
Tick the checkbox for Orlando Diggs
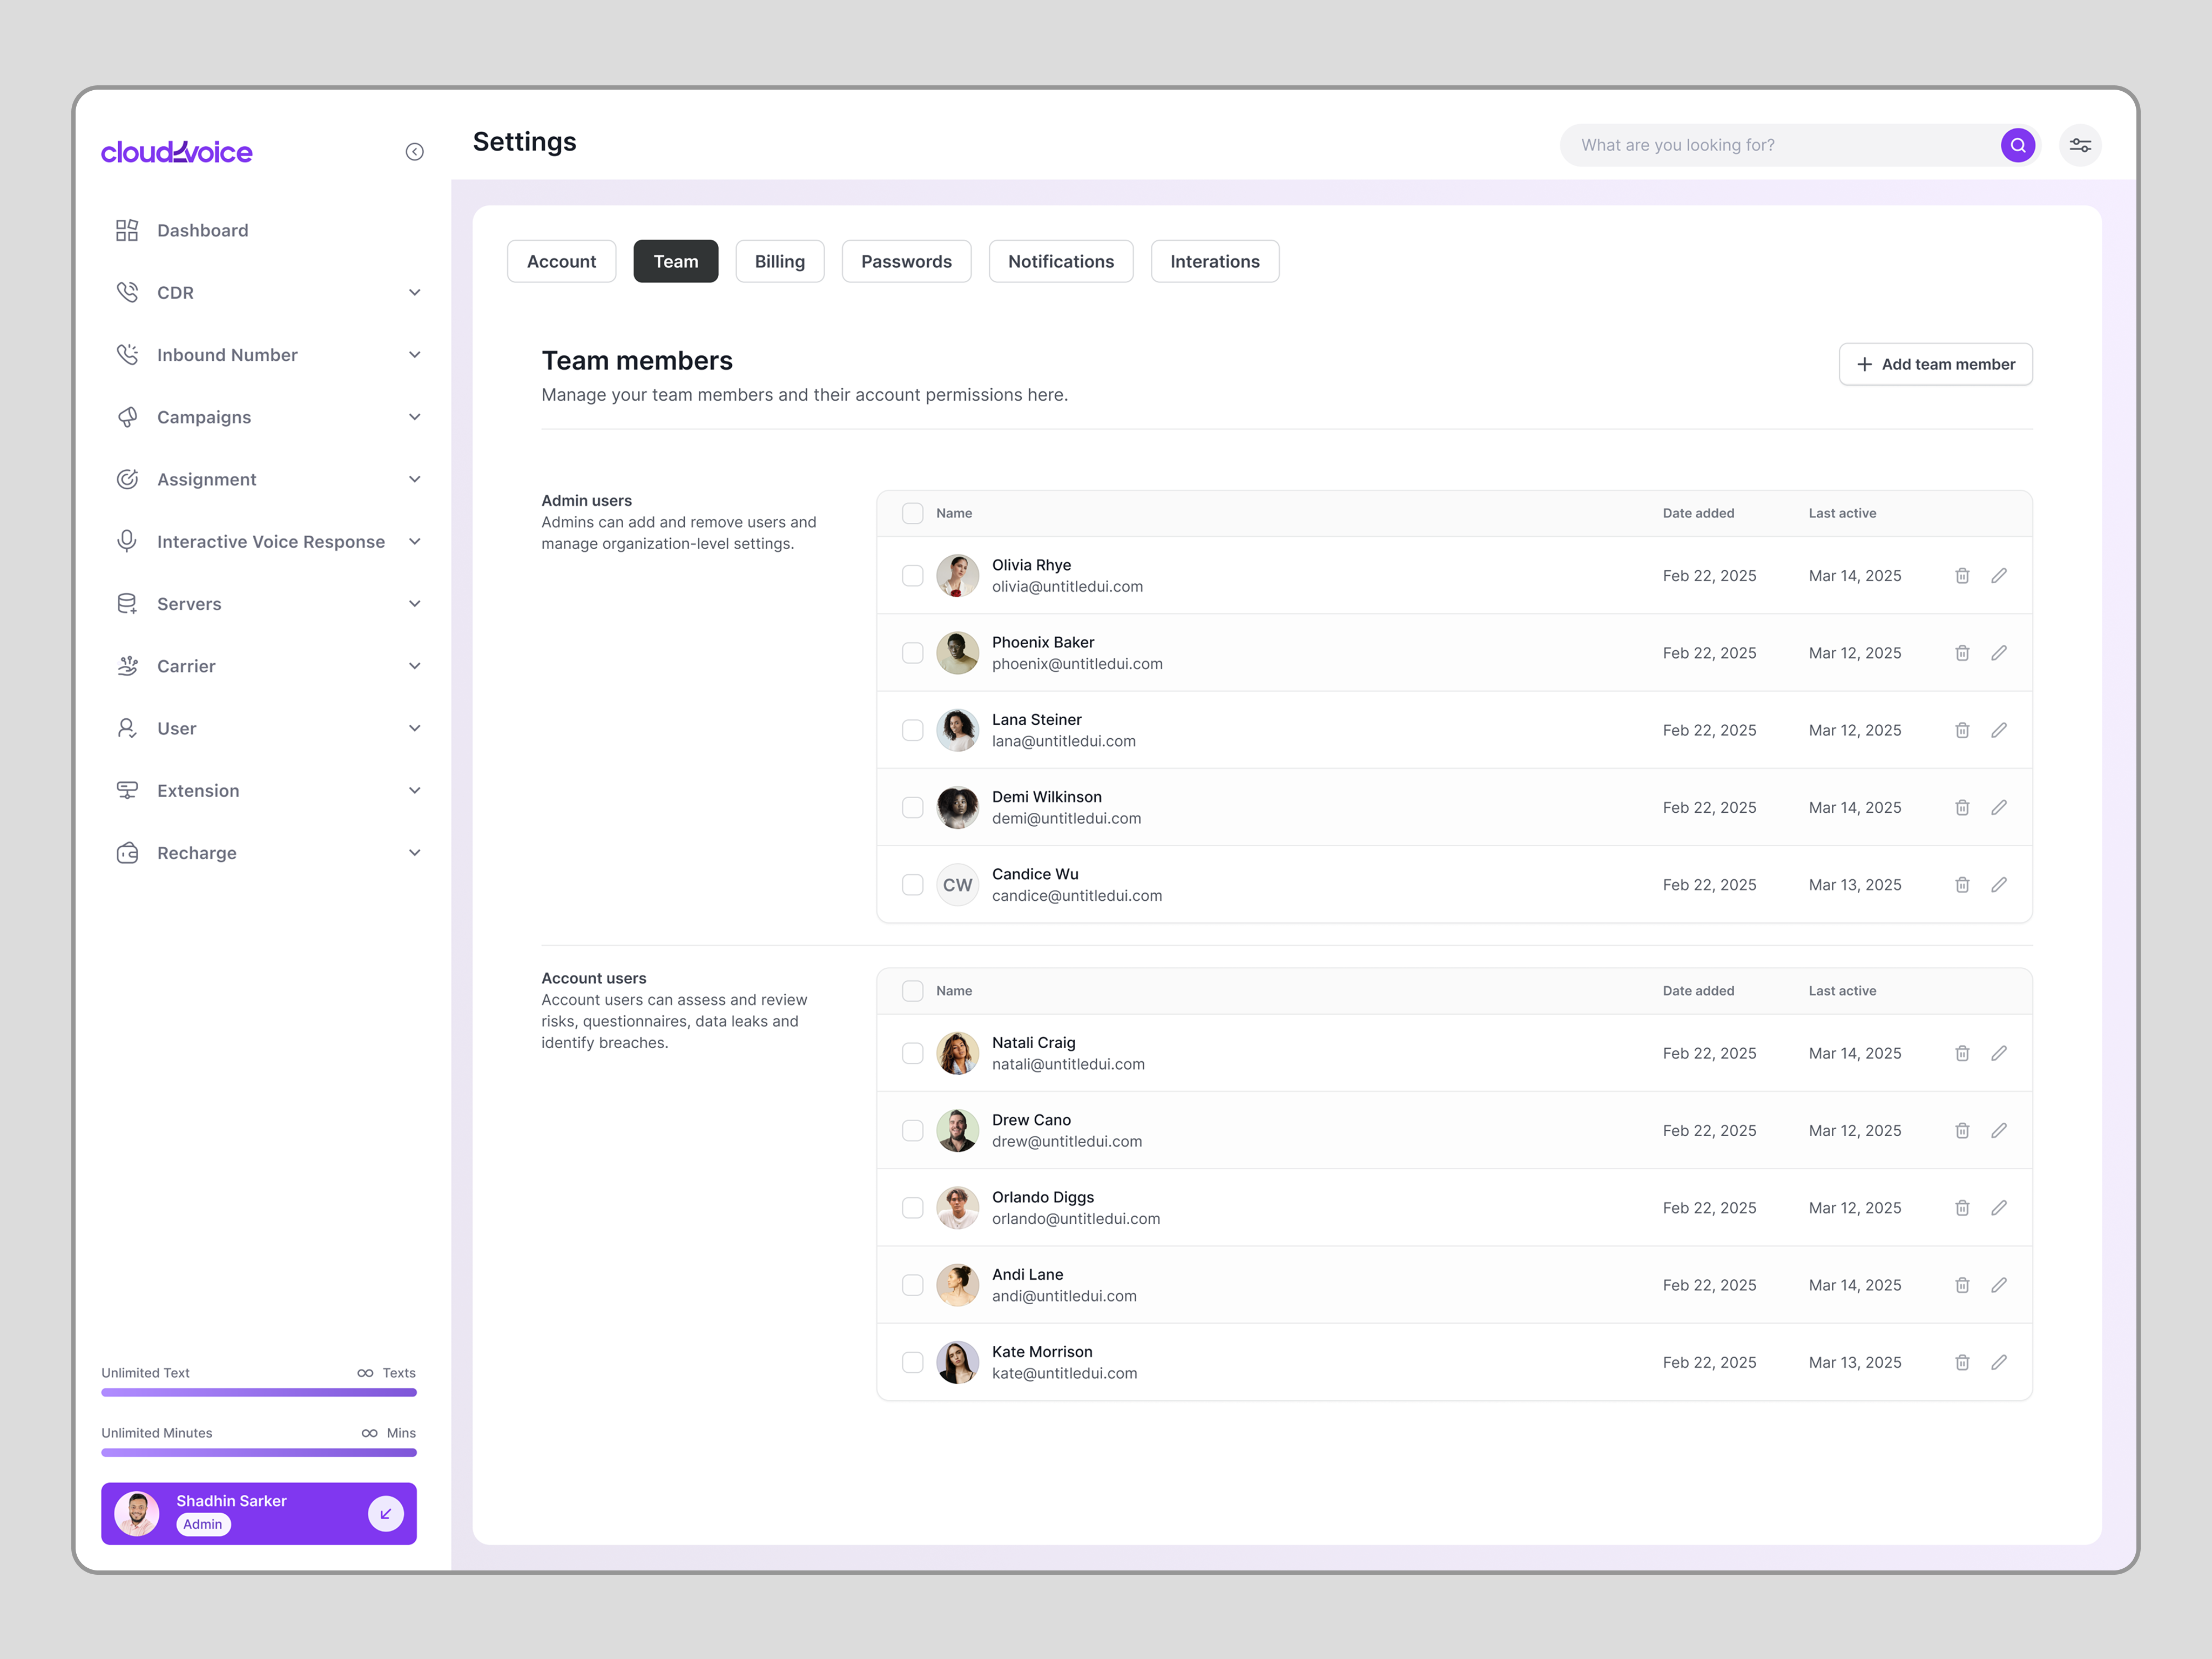912,1208
